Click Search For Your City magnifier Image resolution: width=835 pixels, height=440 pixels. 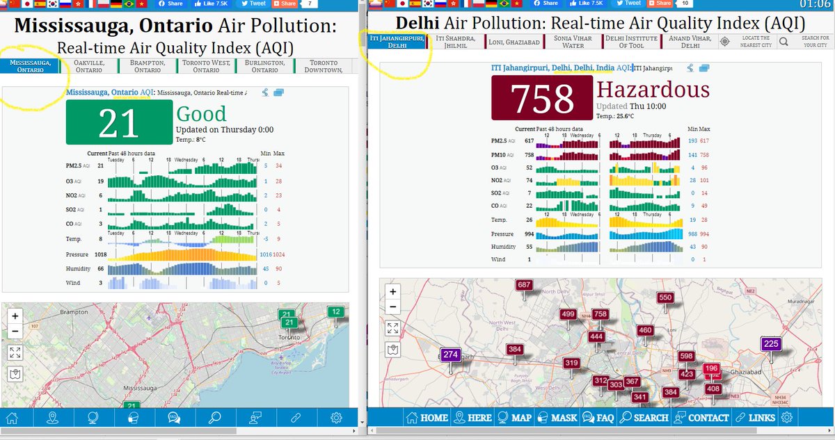784,42
